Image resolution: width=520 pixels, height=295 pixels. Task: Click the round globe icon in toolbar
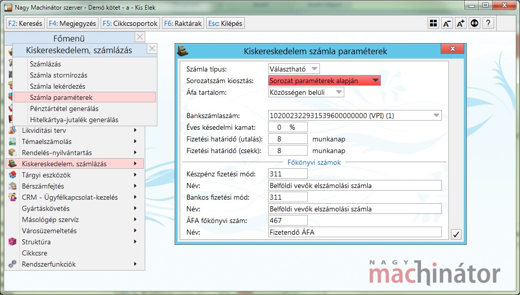[475, 23]
